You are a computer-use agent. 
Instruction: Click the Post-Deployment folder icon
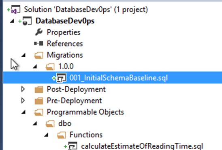click(39, 90)
